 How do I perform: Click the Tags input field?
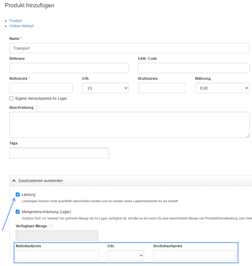(x=59, y=153)
